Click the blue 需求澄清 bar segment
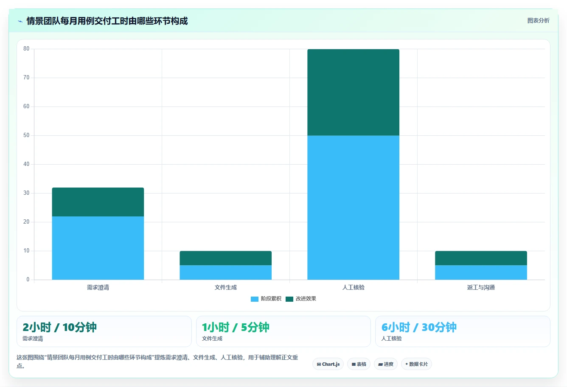Viewport: 567px width, 387px height. [x=98, y=248]
